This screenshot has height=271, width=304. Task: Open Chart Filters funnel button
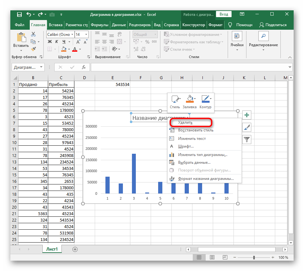coord(247,140)
